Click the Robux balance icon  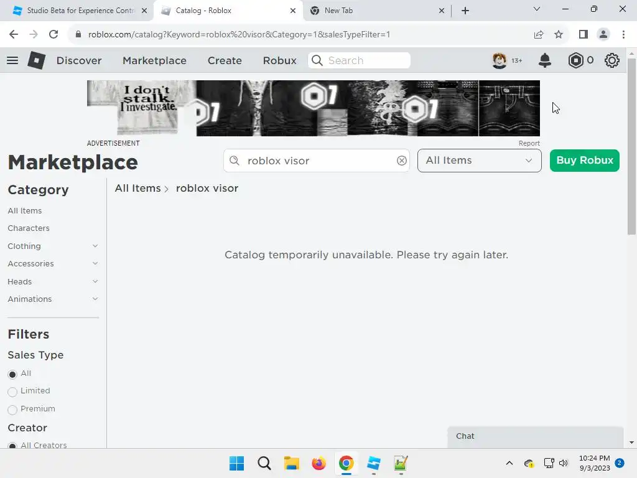pos(575,60)
